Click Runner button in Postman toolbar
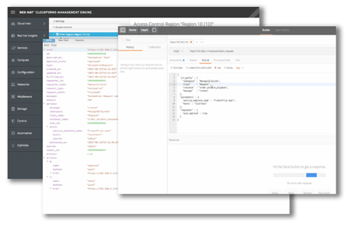This screenshot has width=358, height=229. 132,30
